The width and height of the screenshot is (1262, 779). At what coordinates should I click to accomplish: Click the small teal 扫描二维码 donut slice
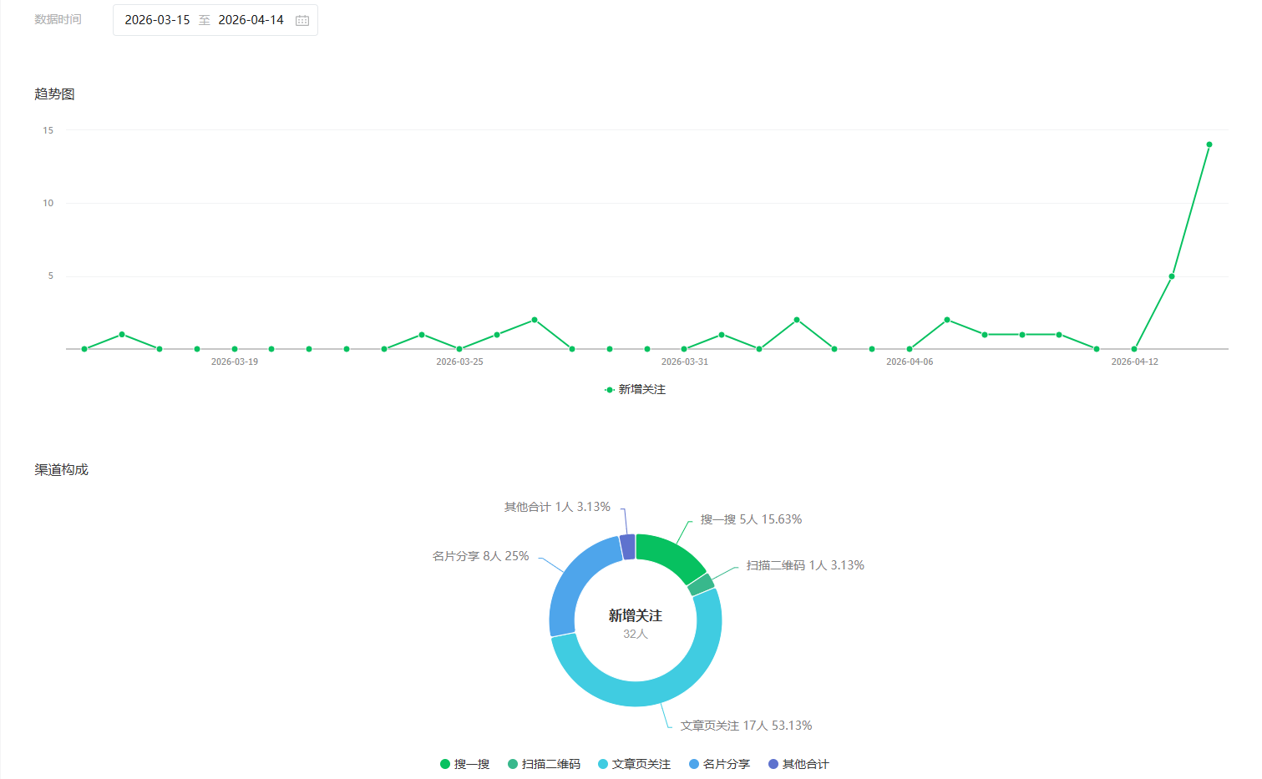(x=701, y=584)
